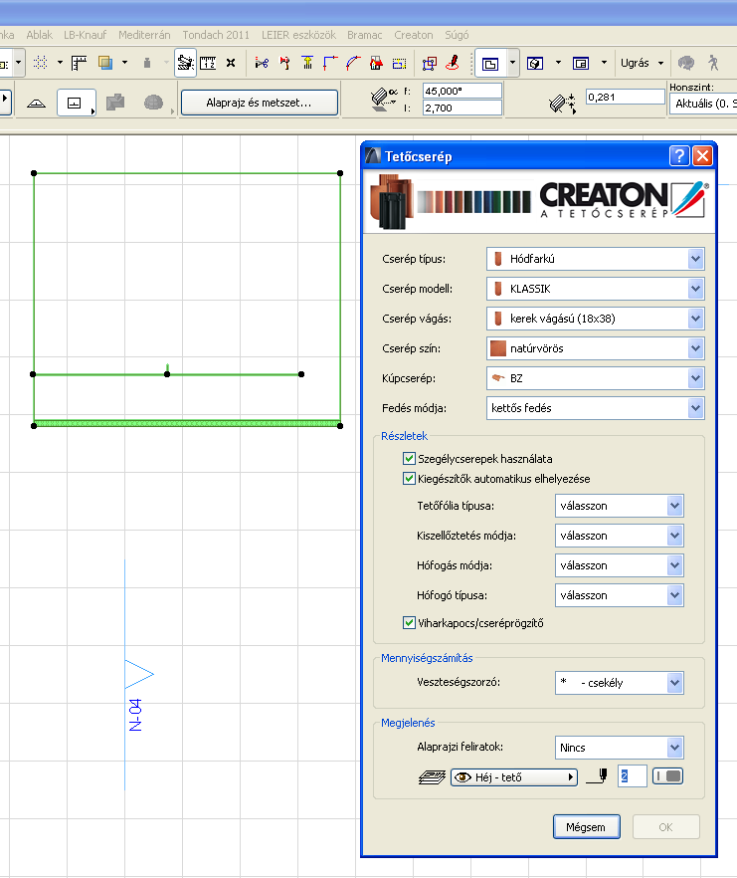Image resolution: width=737 pixels, height=878 pixels.
Task: Open the Héj - tető layer selector
Action: (513, 776)
